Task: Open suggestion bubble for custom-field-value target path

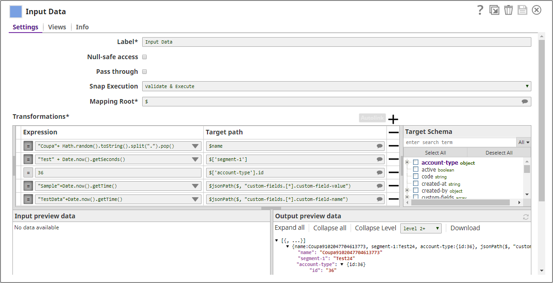Action: tap(380, 186)
